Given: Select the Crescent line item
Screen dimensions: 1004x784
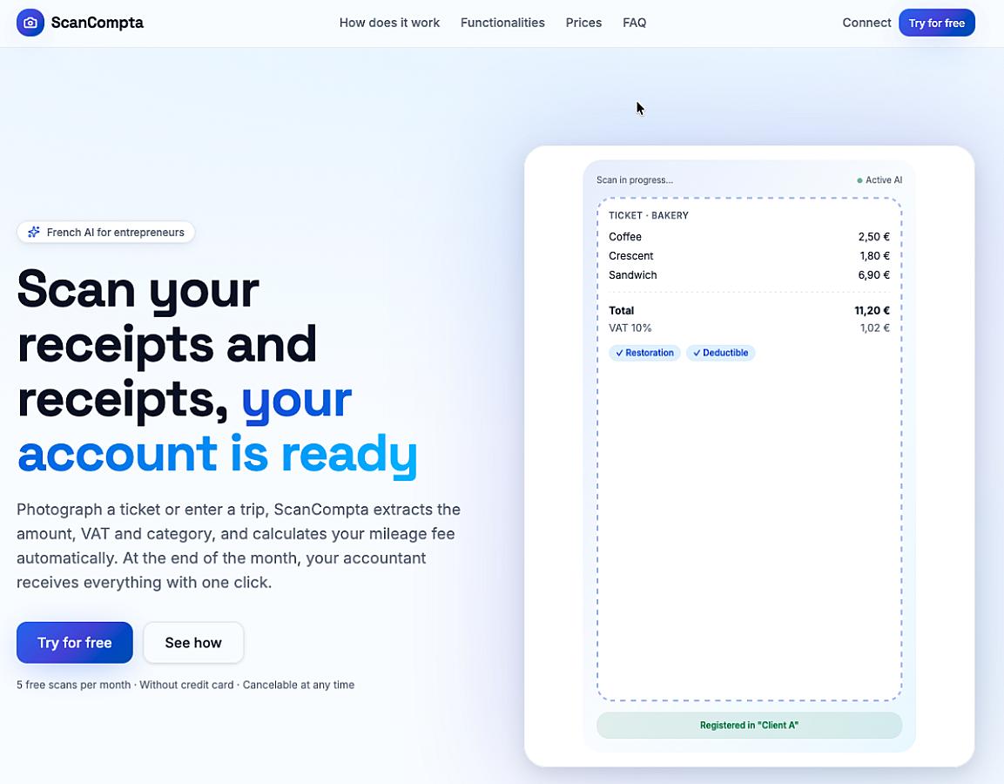Looking at the screenshot, I should pyautogui.click(x=630, y=255).
